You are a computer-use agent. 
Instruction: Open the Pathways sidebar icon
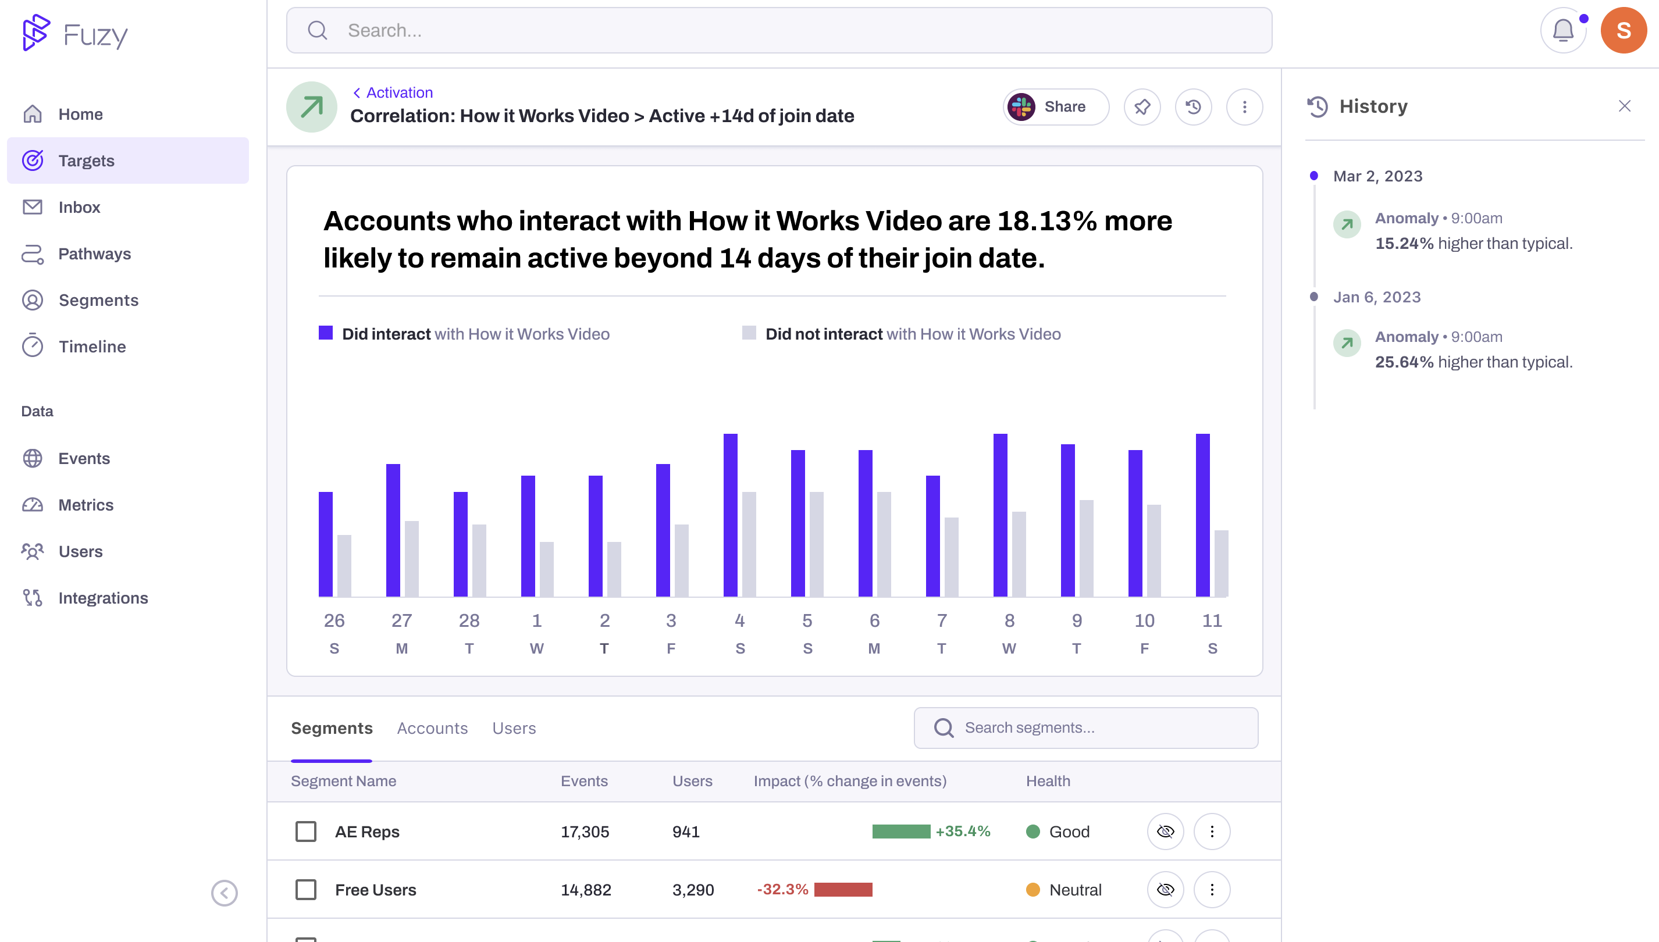pos(33,254)
